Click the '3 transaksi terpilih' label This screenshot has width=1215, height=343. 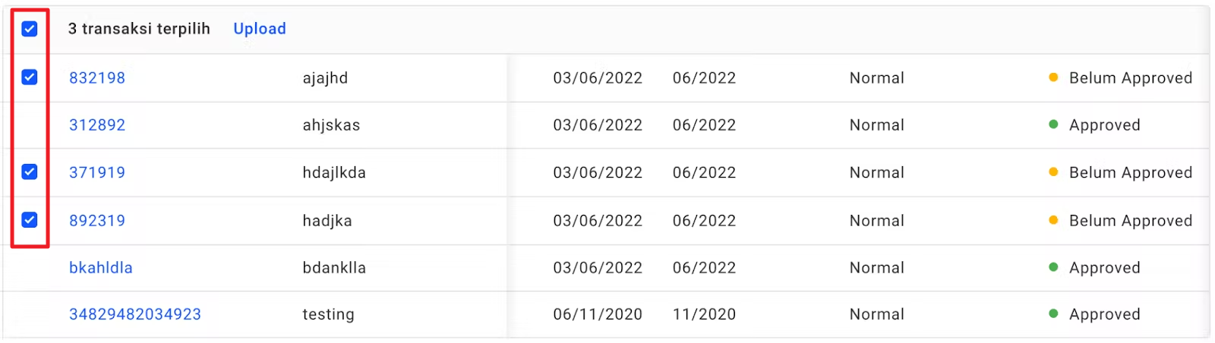pos(139,29)
